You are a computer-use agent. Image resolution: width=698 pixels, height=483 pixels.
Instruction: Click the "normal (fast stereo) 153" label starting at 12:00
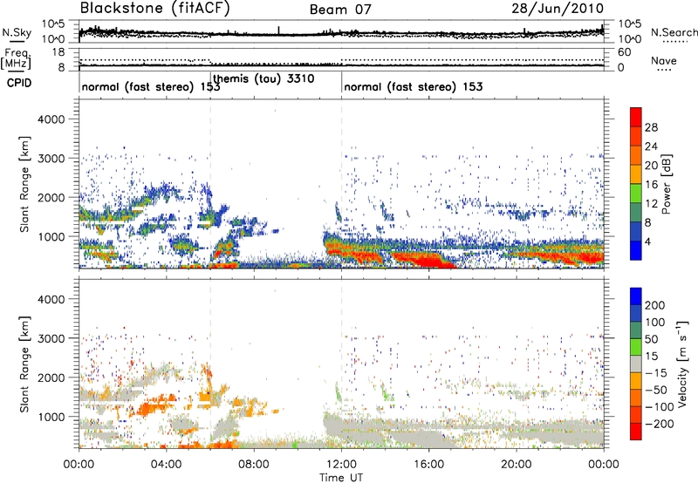[x=413, y=86]
